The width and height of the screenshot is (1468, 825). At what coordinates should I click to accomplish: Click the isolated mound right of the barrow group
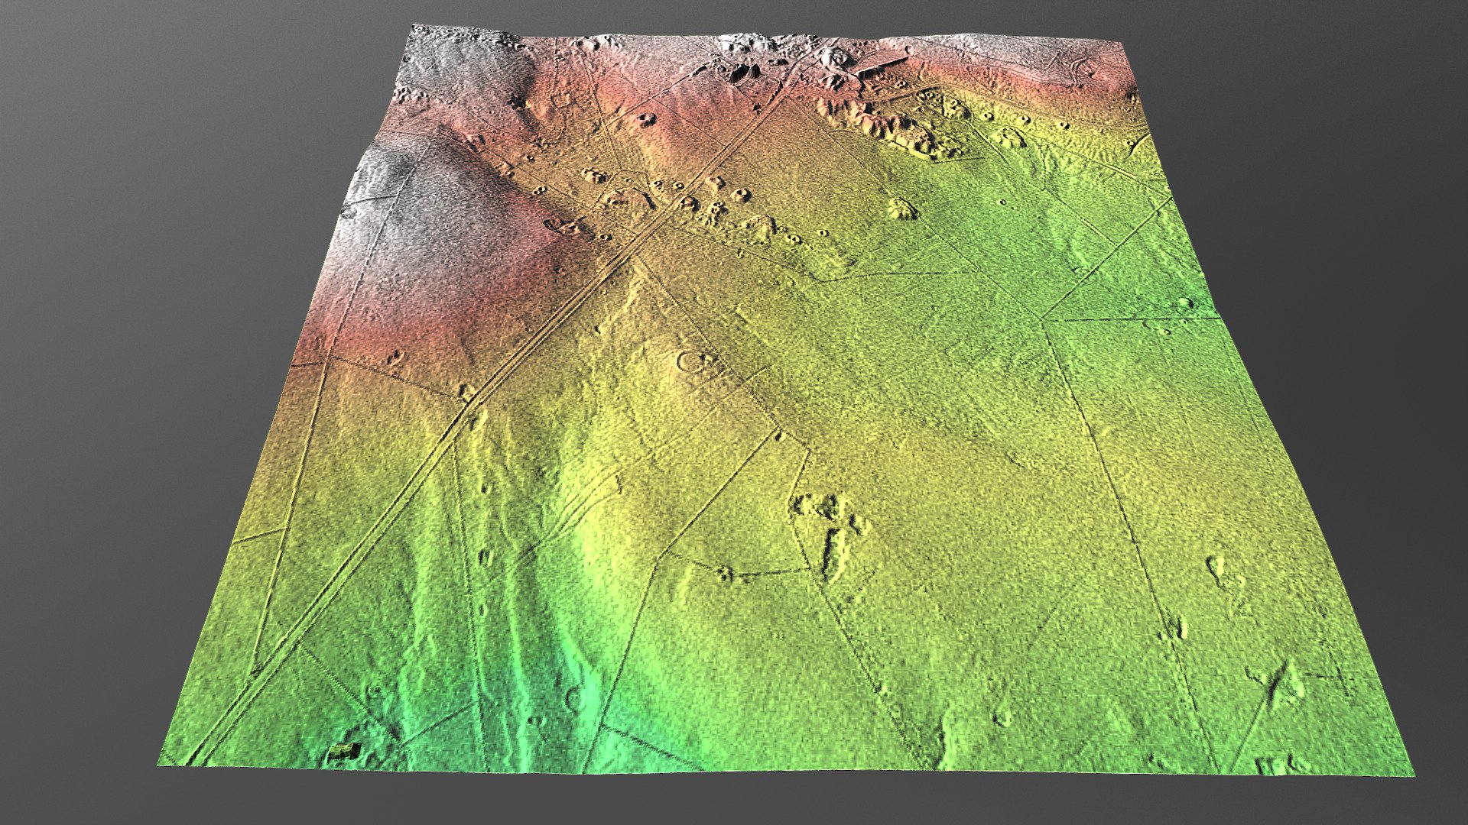[903, 208]
